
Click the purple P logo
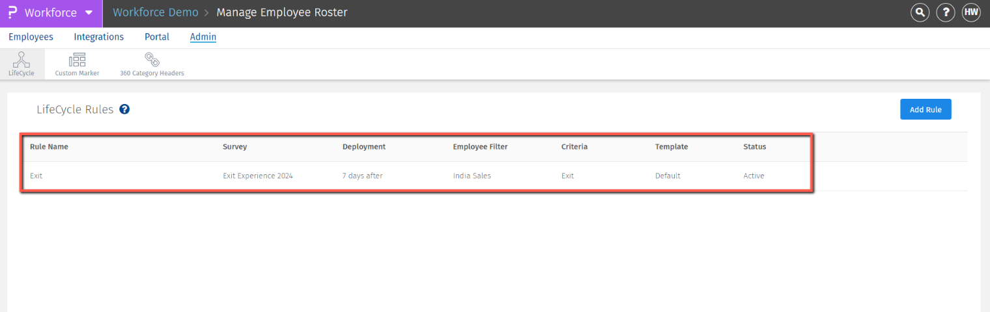click(x=12, y=13)
